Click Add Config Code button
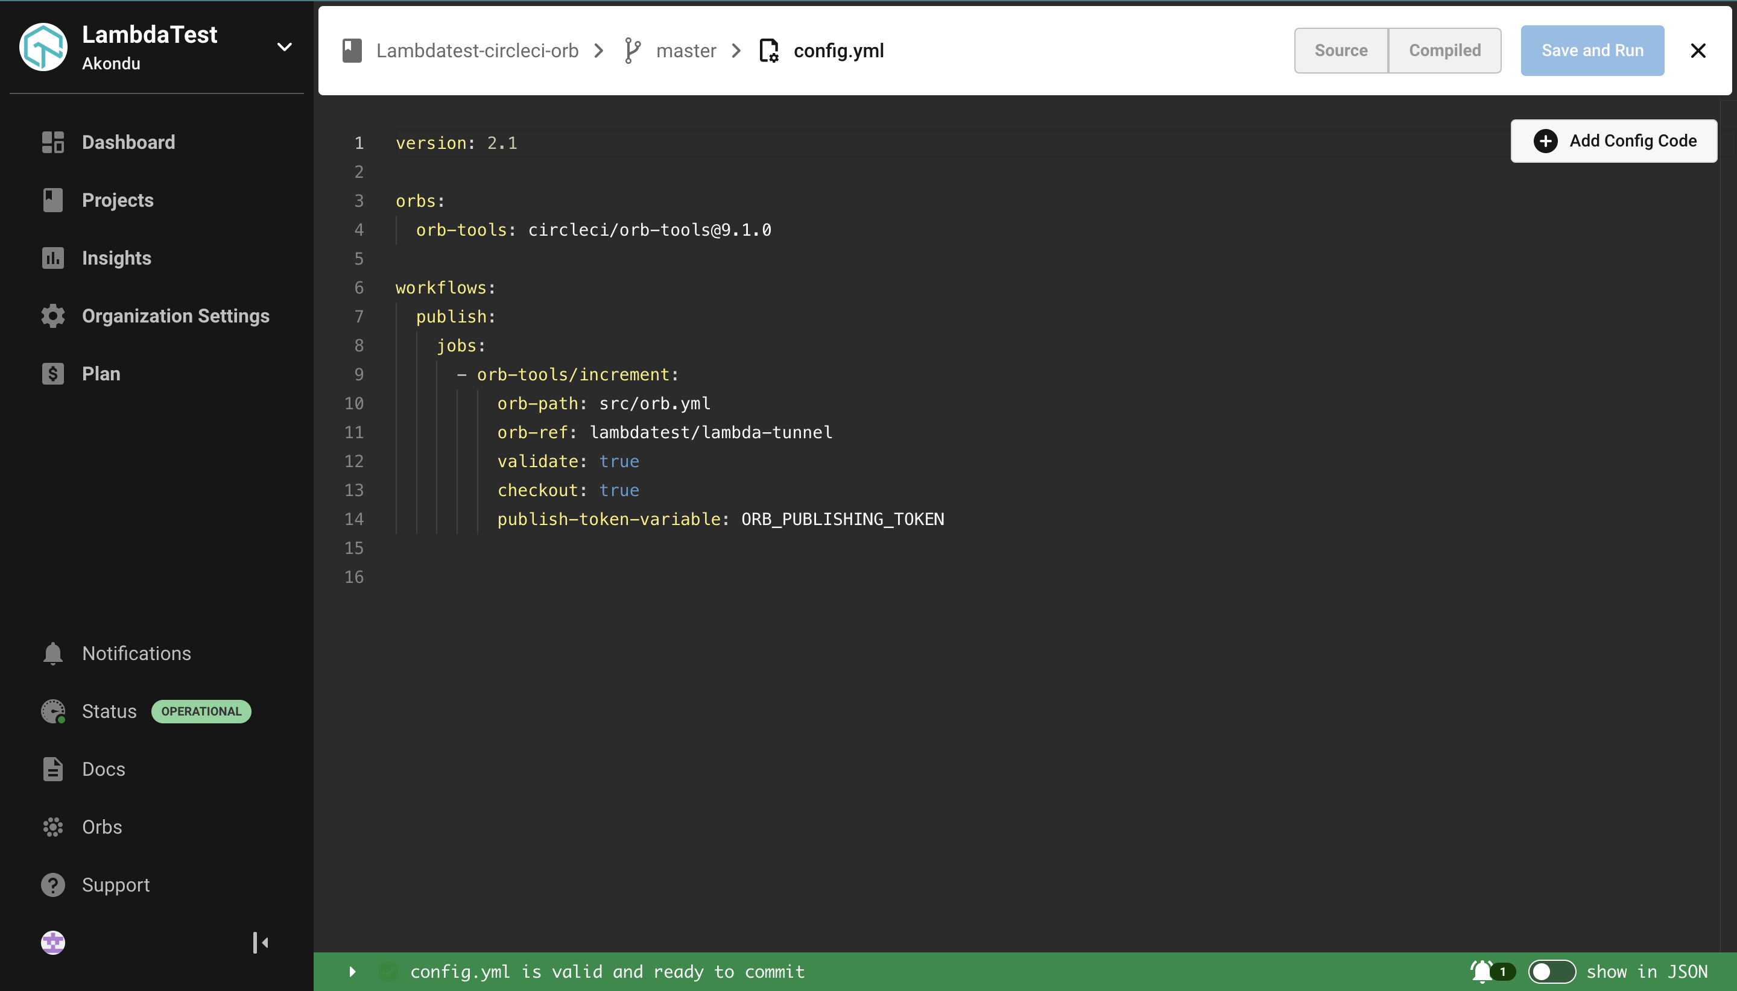The image size is (1737, 991). point(1613,141)
